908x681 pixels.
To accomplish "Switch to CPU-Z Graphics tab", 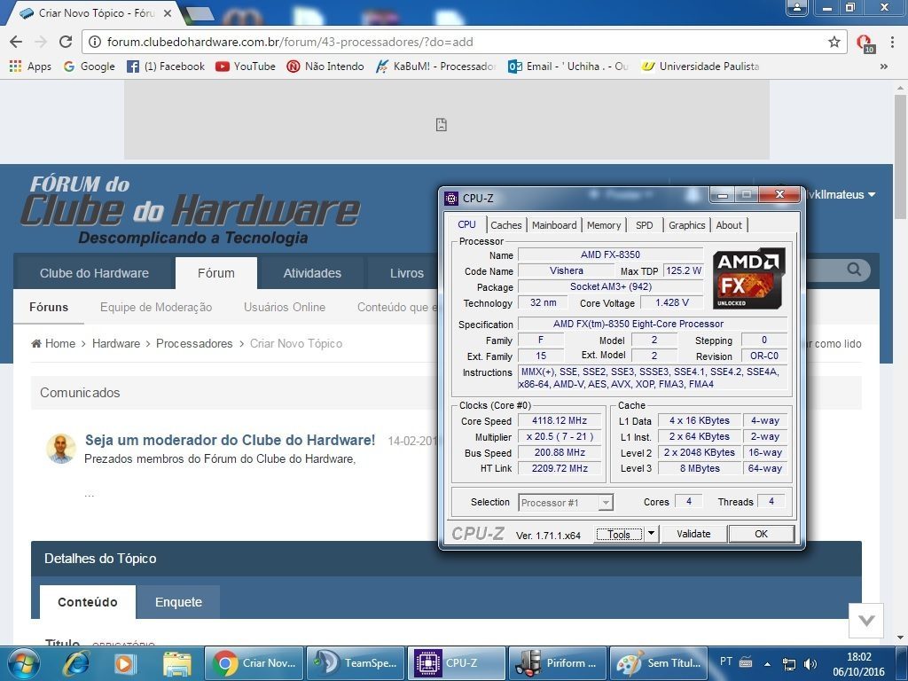I will (687, 224).
